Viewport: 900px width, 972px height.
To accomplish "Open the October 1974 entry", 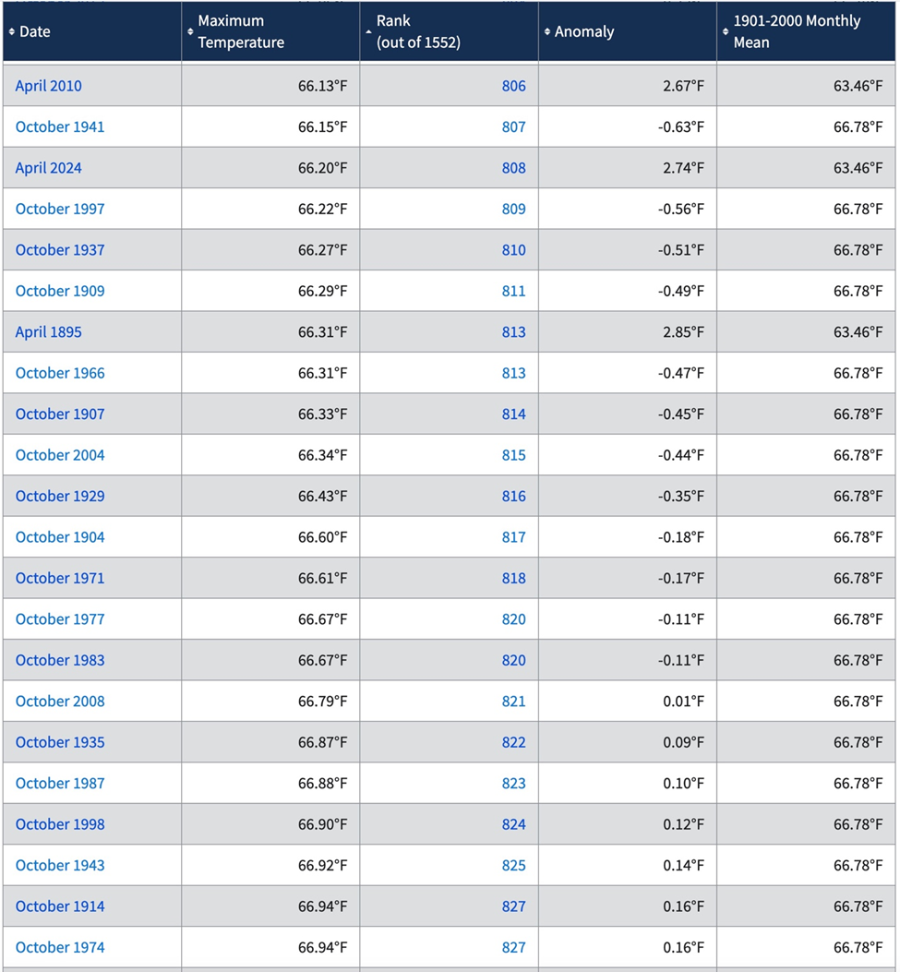I will [x=60, y=947].
